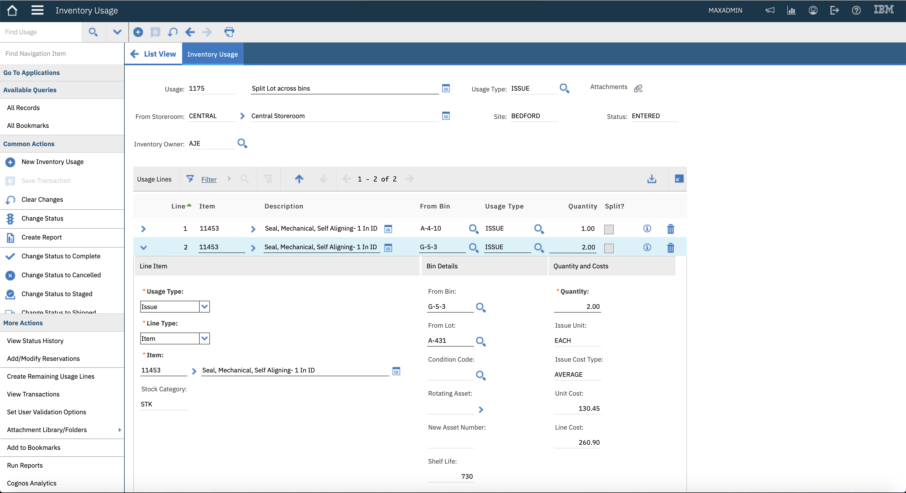Expand Attachment Library/Folders submenu

(x=120, y=430)
